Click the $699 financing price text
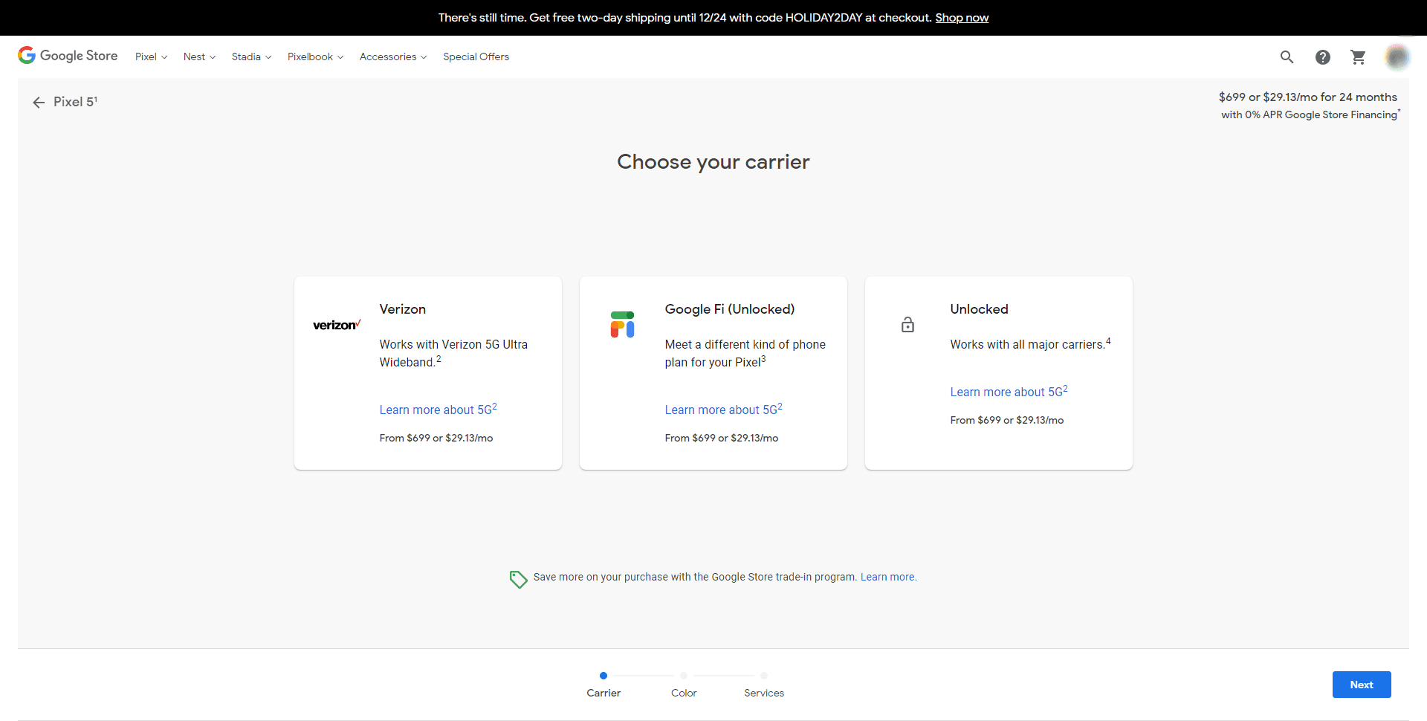This screenshot has height=721, width=1427. pos(1307,97)
